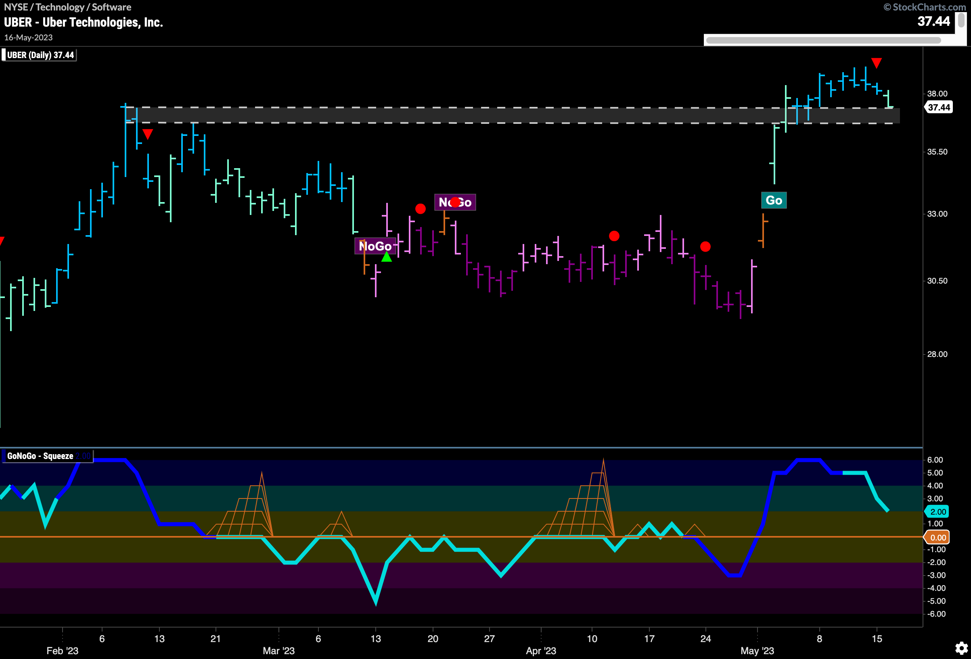Click the red down-triangle near February 13
The width and height of the screenshot is (971, 659).
[x=147, y=134]
